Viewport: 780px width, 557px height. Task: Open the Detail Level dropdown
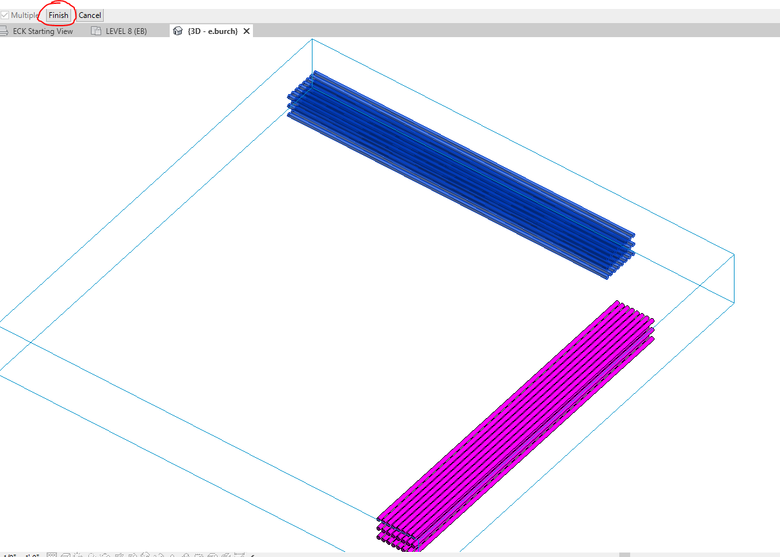pyautogui.click(x=52, y=554)
